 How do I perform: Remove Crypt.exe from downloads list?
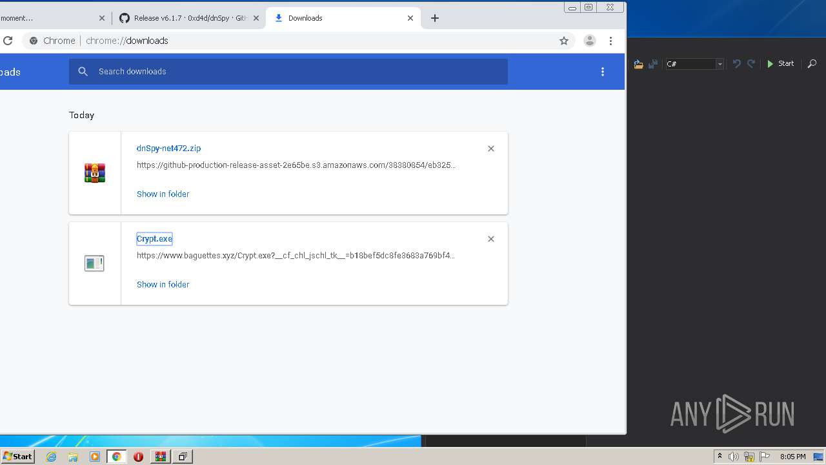pyautogui.click(x=491, y=239)
